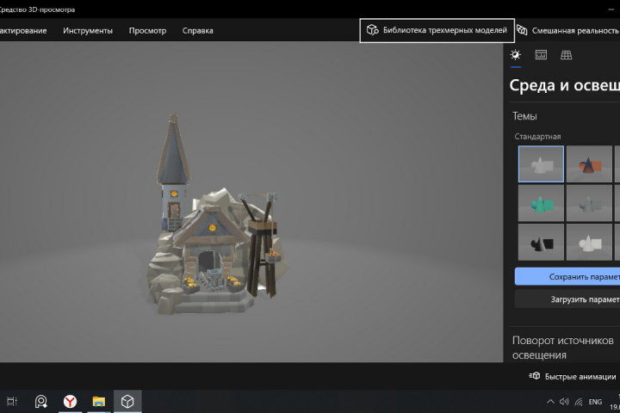Click the 3D Viewer taskbar icon

[x=127, y=402]
